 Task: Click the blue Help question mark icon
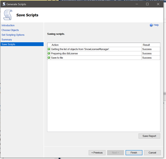(151, 25)
